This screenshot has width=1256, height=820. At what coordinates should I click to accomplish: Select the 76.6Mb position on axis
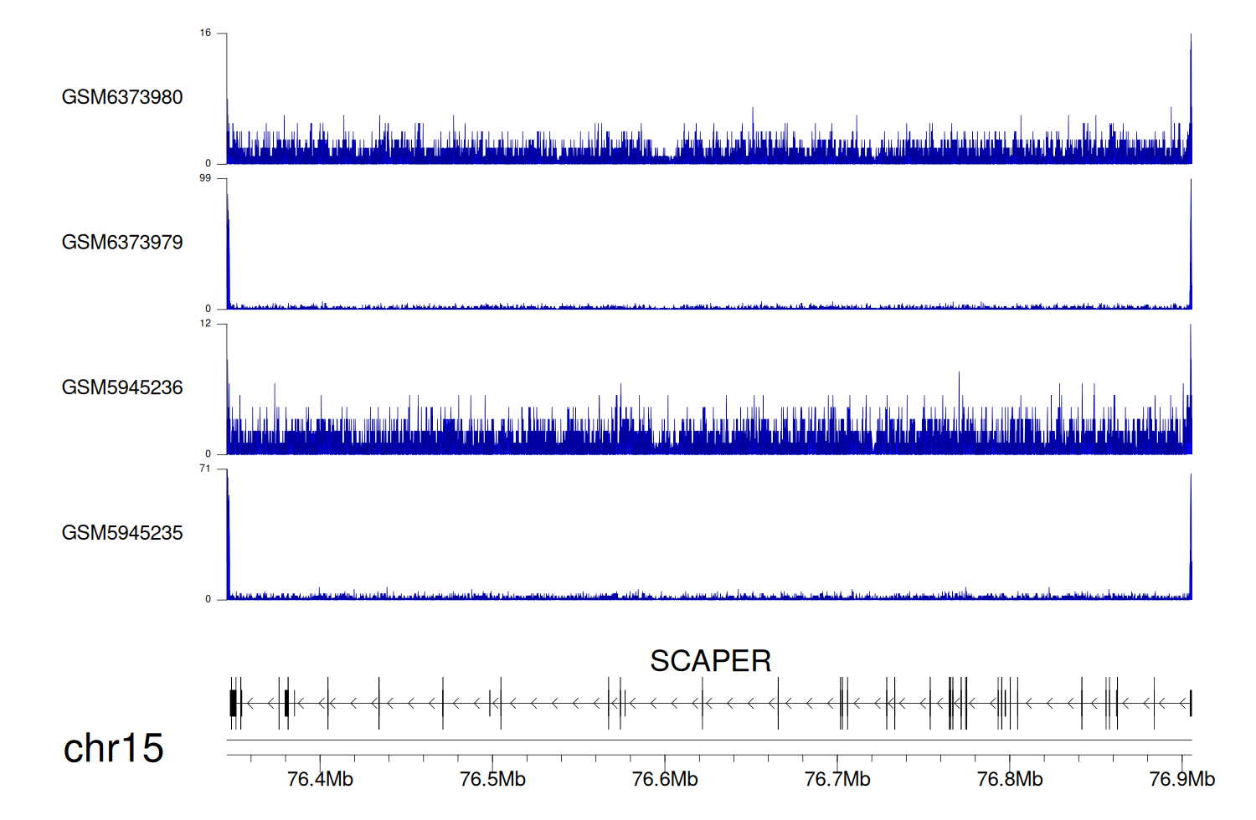[x=665, y=779]
